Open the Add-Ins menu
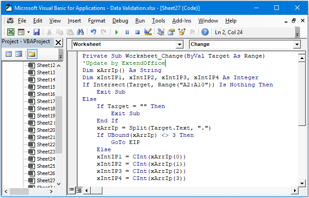Image resolution: width=309 pixels, height=198 pixels. click(181, 21)
